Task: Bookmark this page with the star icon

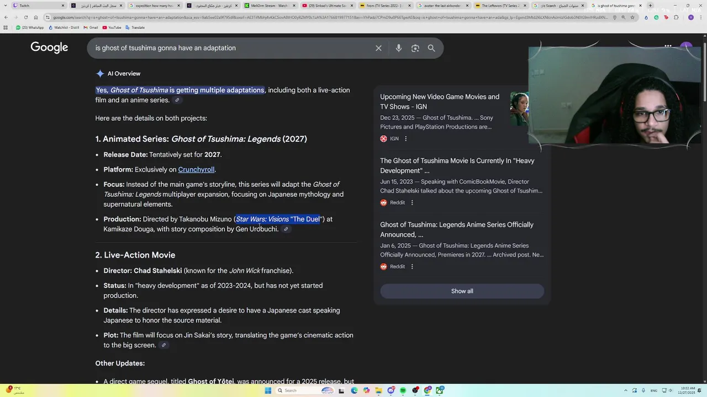Action: click(632, 17)
